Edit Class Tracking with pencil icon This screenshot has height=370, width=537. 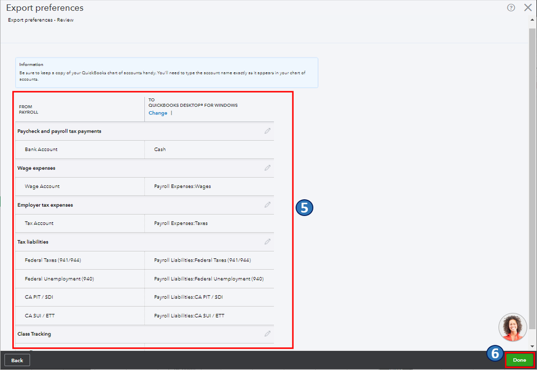267,333
